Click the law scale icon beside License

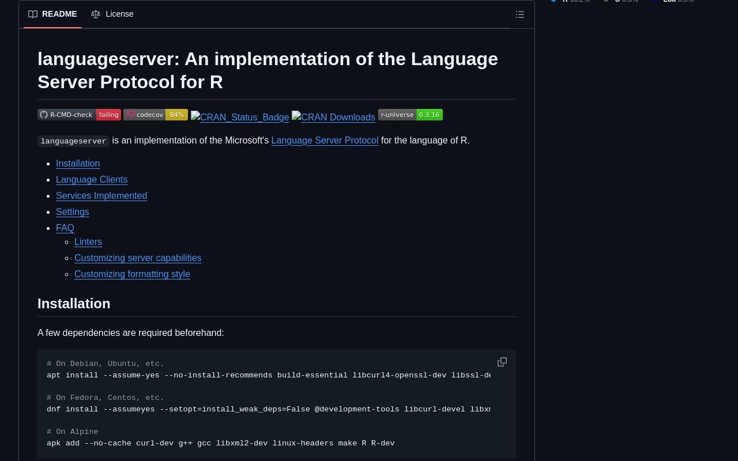pyautogui.click(x=96, y=14)
